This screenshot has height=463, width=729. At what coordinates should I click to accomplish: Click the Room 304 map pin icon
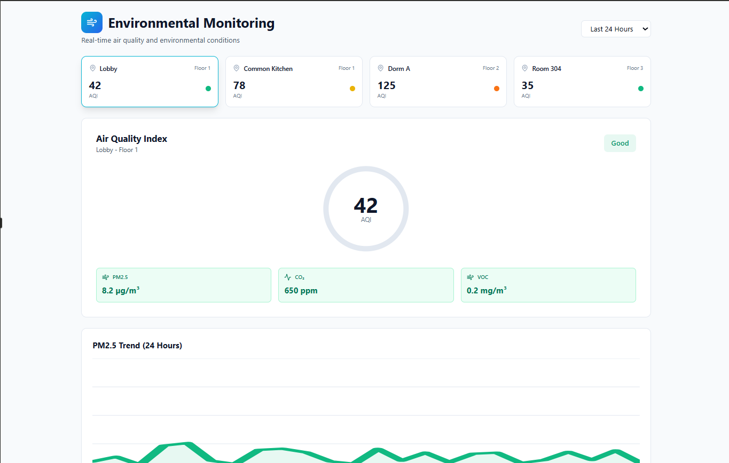tap(525, 68)
